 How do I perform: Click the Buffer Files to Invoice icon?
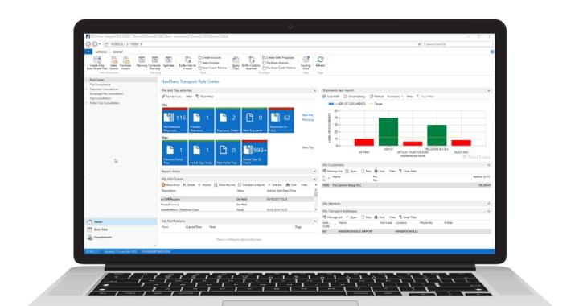(x=187, y=63)
